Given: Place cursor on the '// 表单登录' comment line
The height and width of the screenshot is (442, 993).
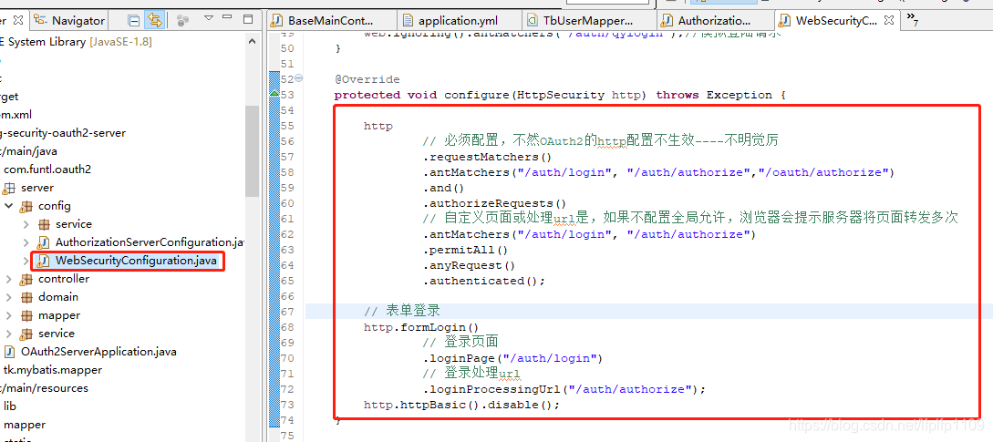Looking at the screenshot, I should point(401,311).
